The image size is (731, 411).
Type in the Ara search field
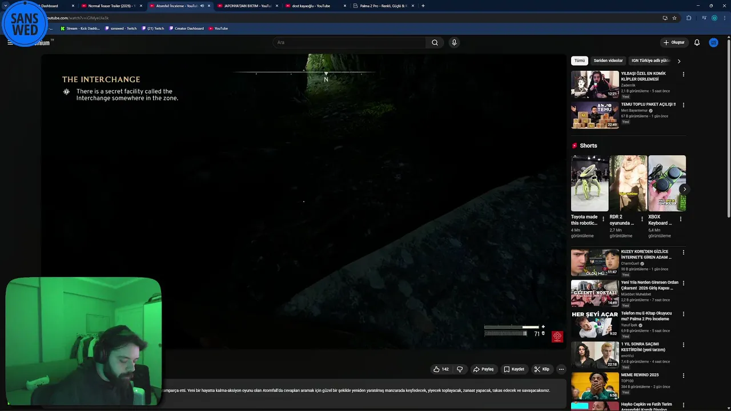click(x=350, y=42)
